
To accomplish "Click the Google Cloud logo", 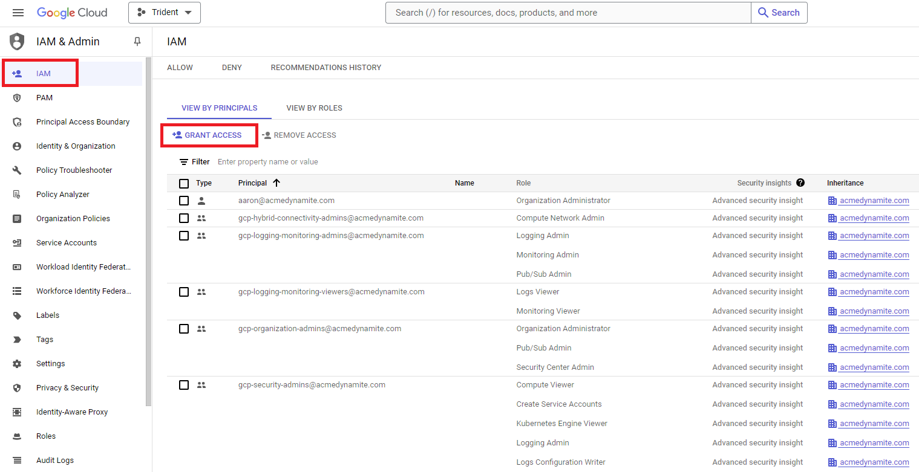I will point(72,12).
